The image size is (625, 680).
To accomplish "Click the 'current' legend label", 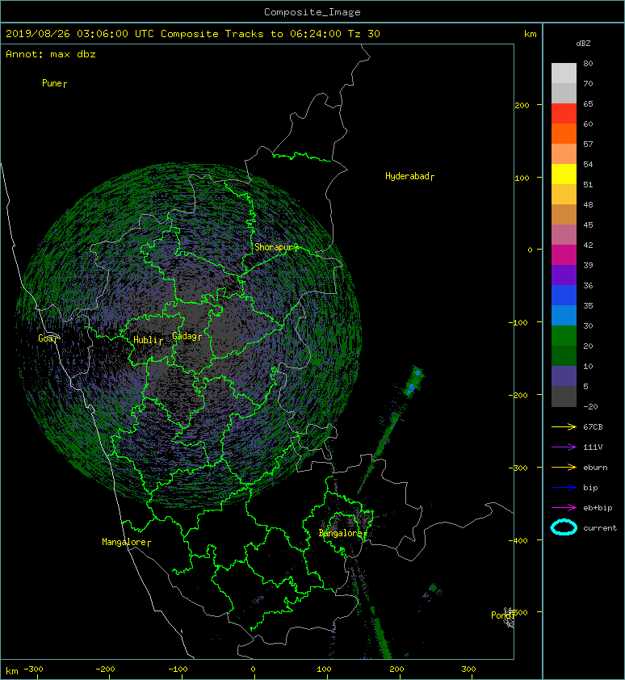I will 600,528.
